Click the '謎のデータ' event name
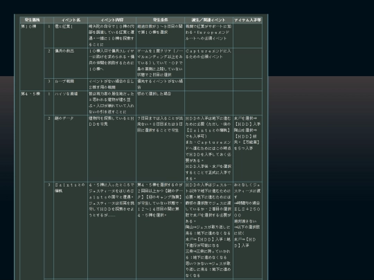 click(x=64, y=118)
